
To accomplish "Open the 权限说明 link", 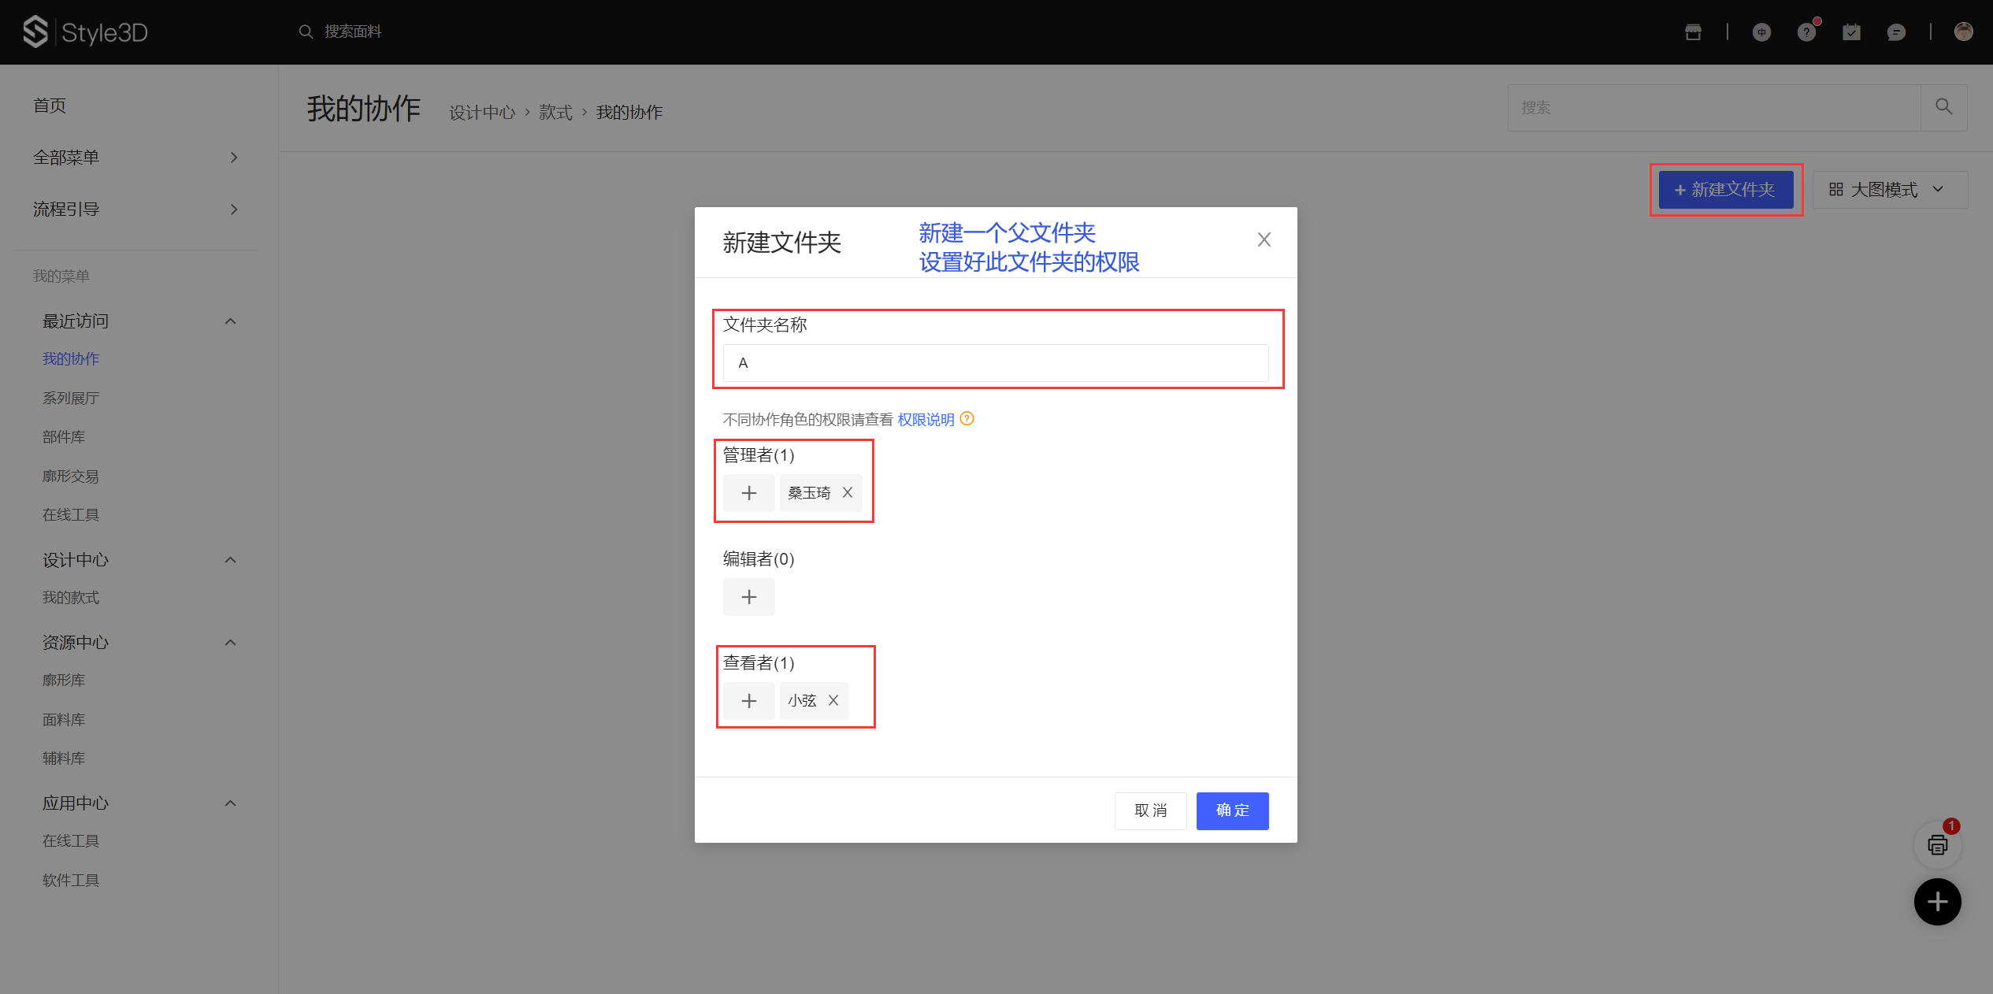I will pyautogui.click(x=926, y=420).
